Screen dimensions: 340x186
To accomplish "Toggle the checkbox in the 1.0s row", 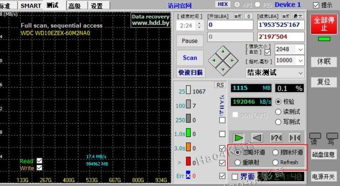I will click(222, 134).
